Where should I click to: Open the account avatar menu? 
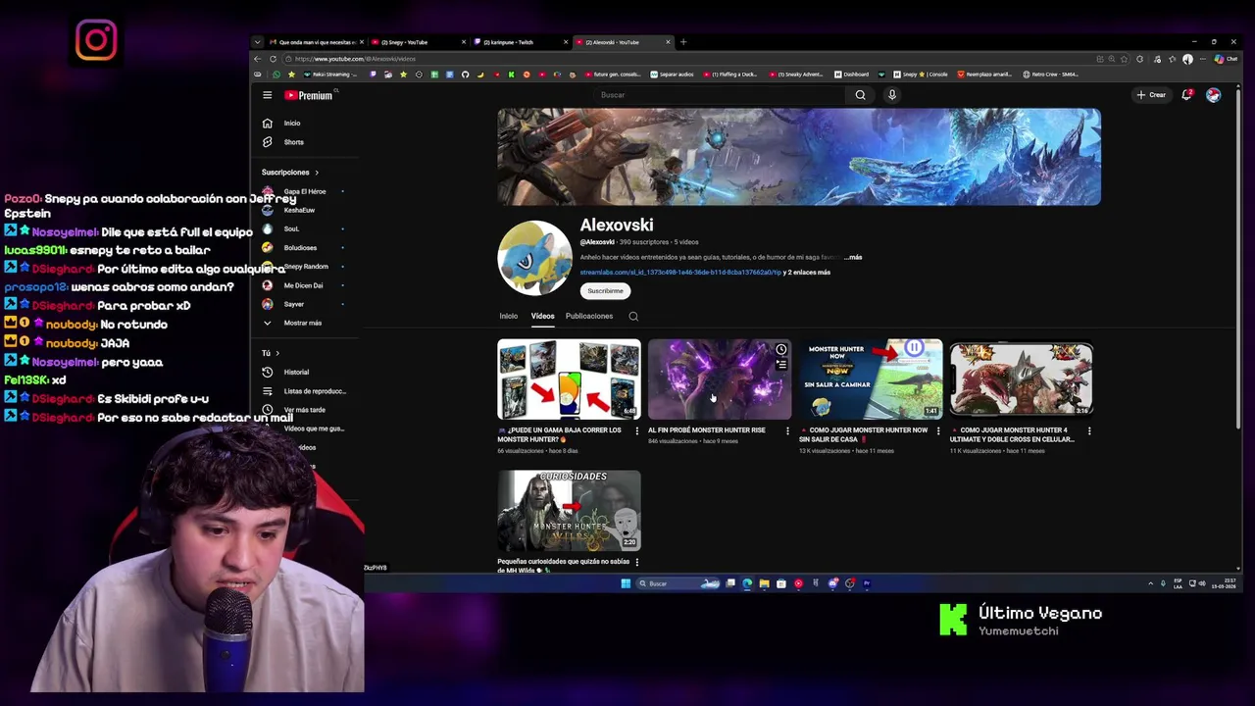click(x=1214, y=95)
